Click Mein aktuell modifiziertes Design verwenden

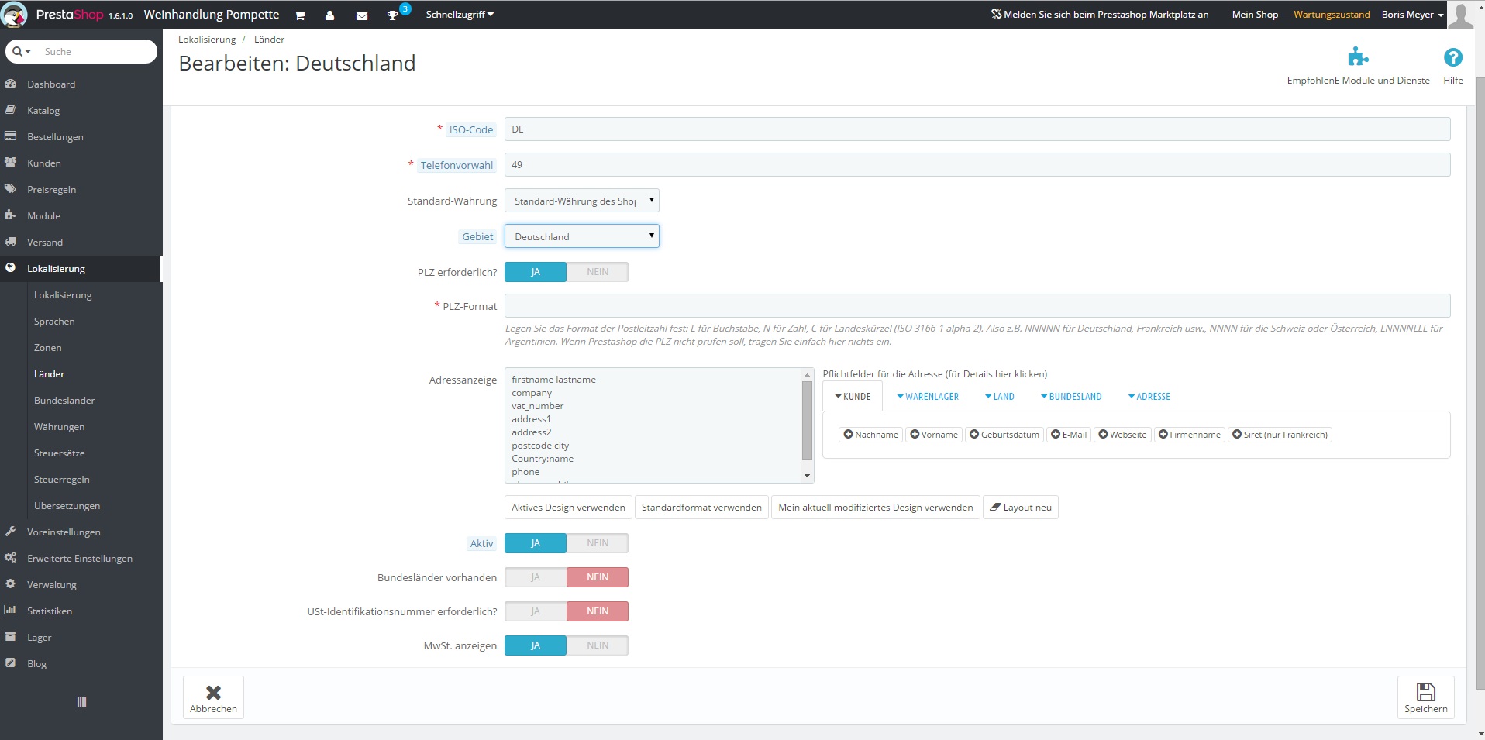876,508
